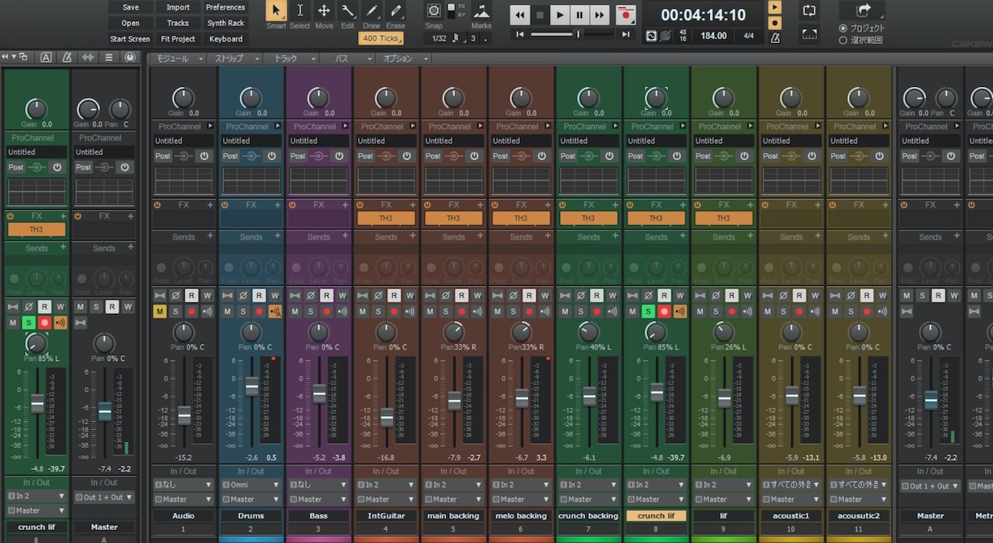Start playback with the Play button

(559, 15)
